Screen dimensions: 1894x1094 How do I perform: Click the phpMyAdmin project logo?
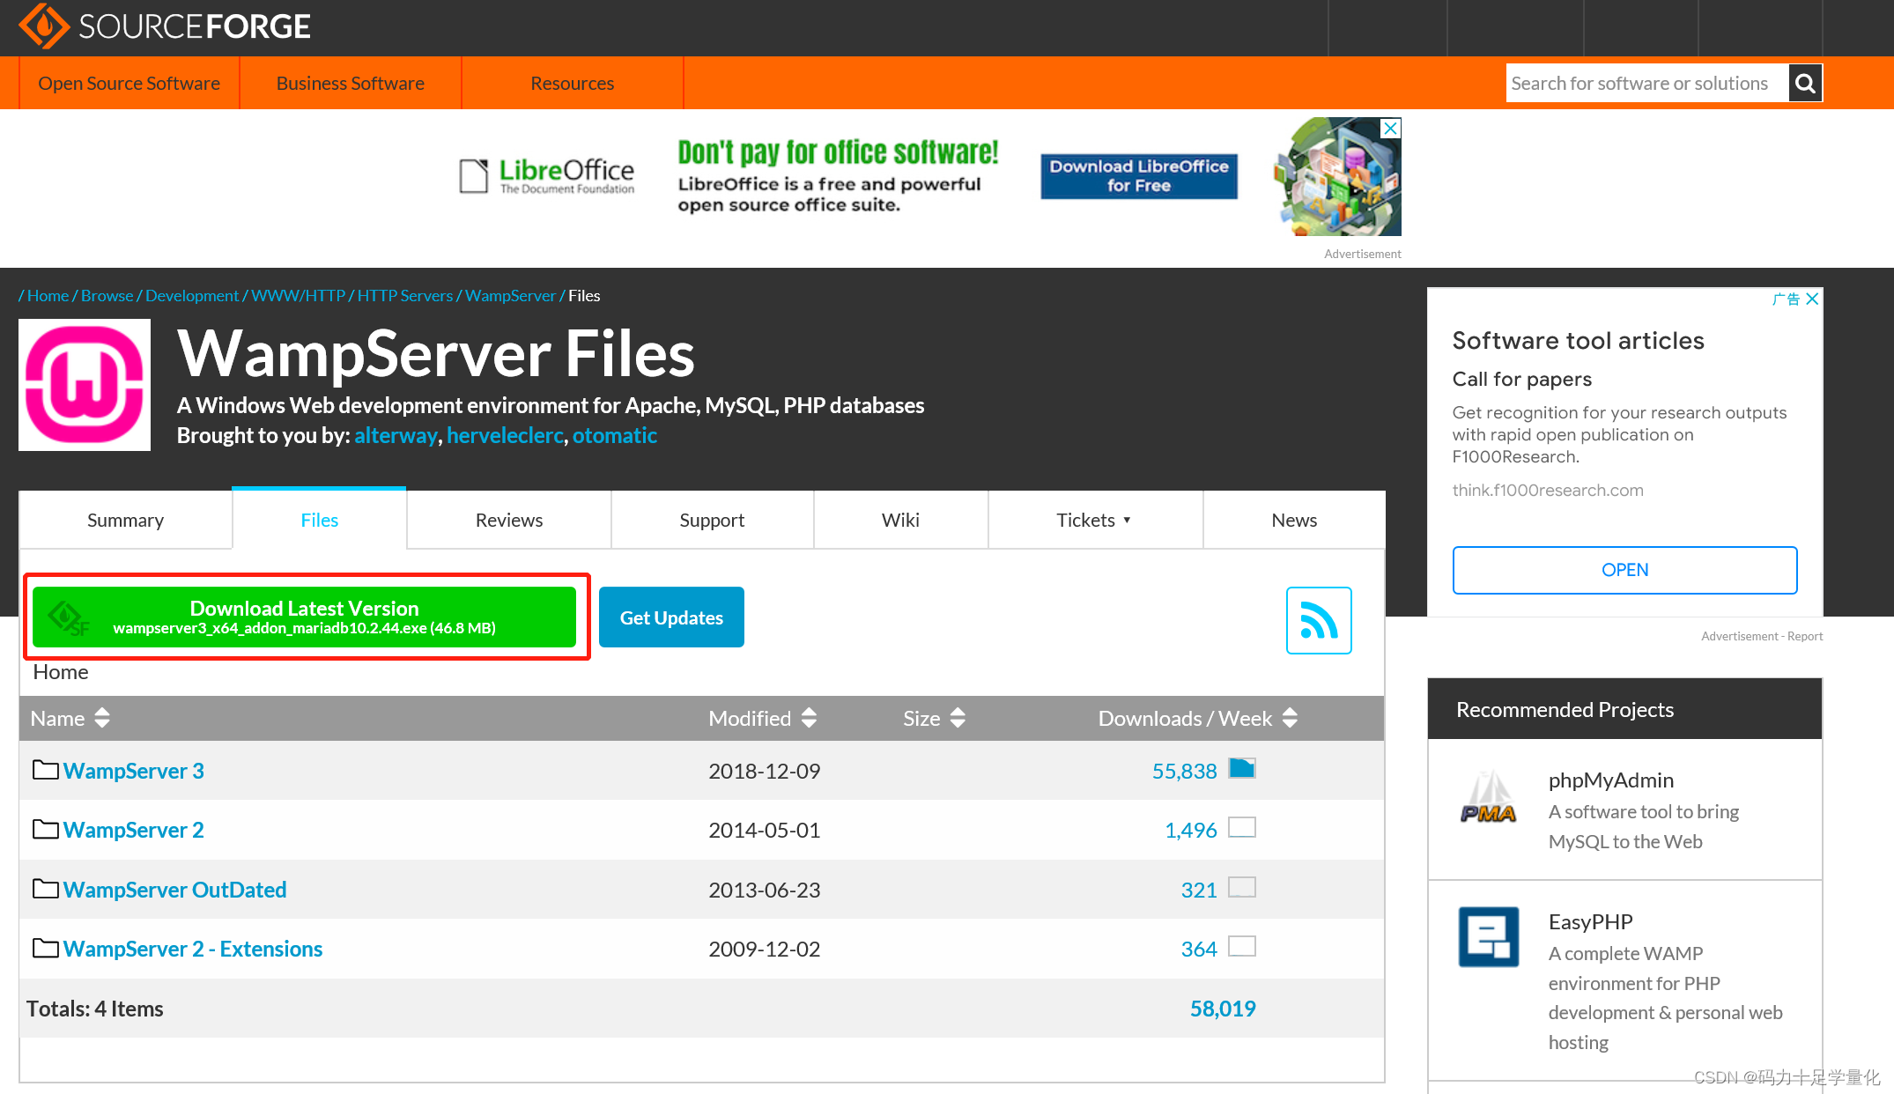point(1489,797)
